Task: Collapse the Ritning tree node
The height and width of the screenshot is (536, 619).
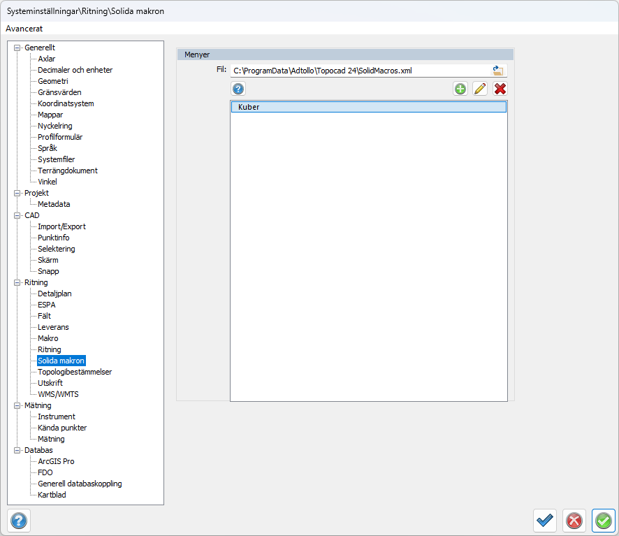Action: point(17,282)
